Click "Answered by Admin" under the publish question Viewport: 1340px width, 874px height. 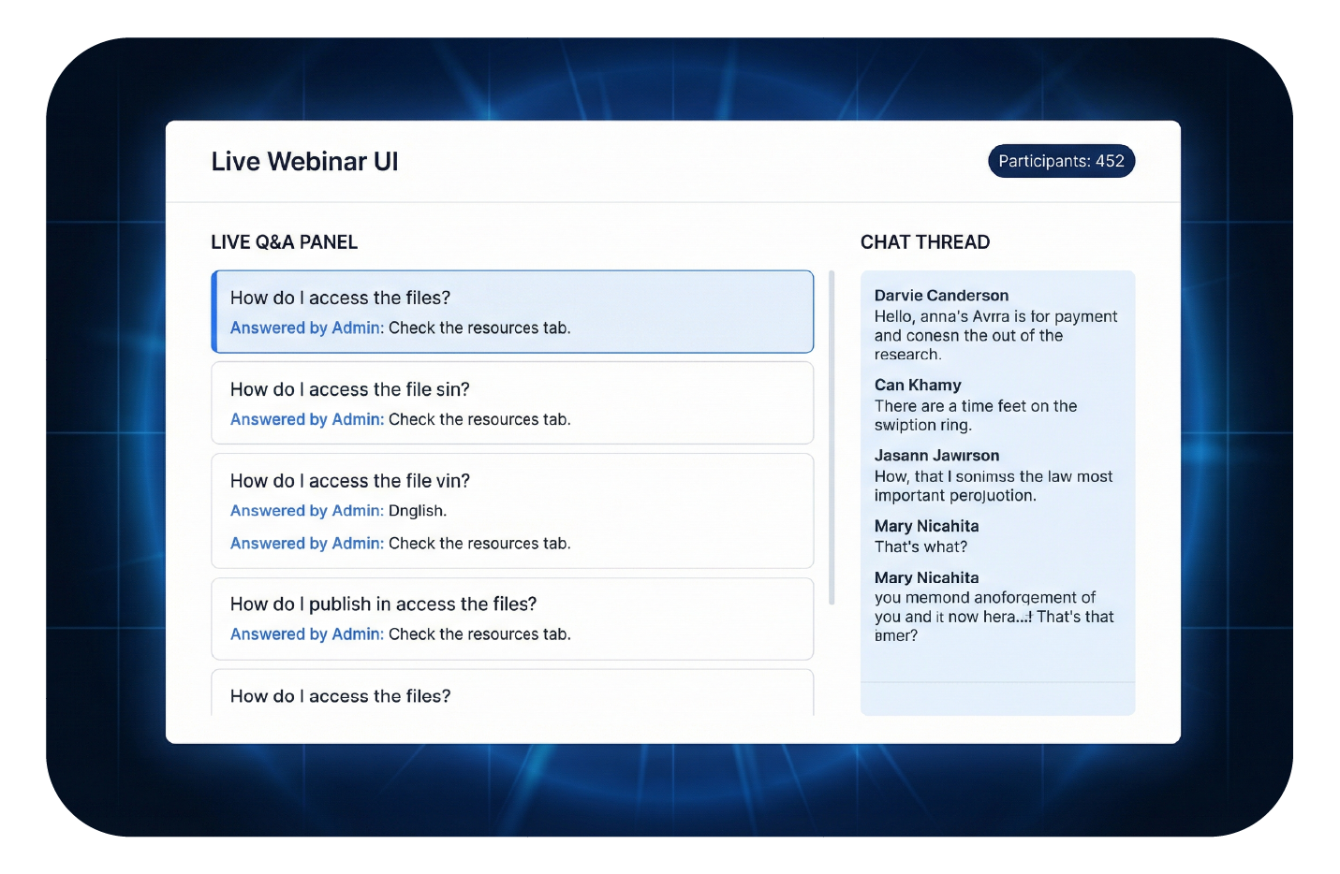click(x=306, y=634)
